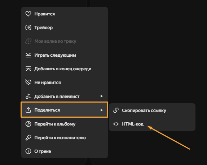Choose Добавить в конец очереди
This screenshot has height=165, width=207.
point(65,69)
